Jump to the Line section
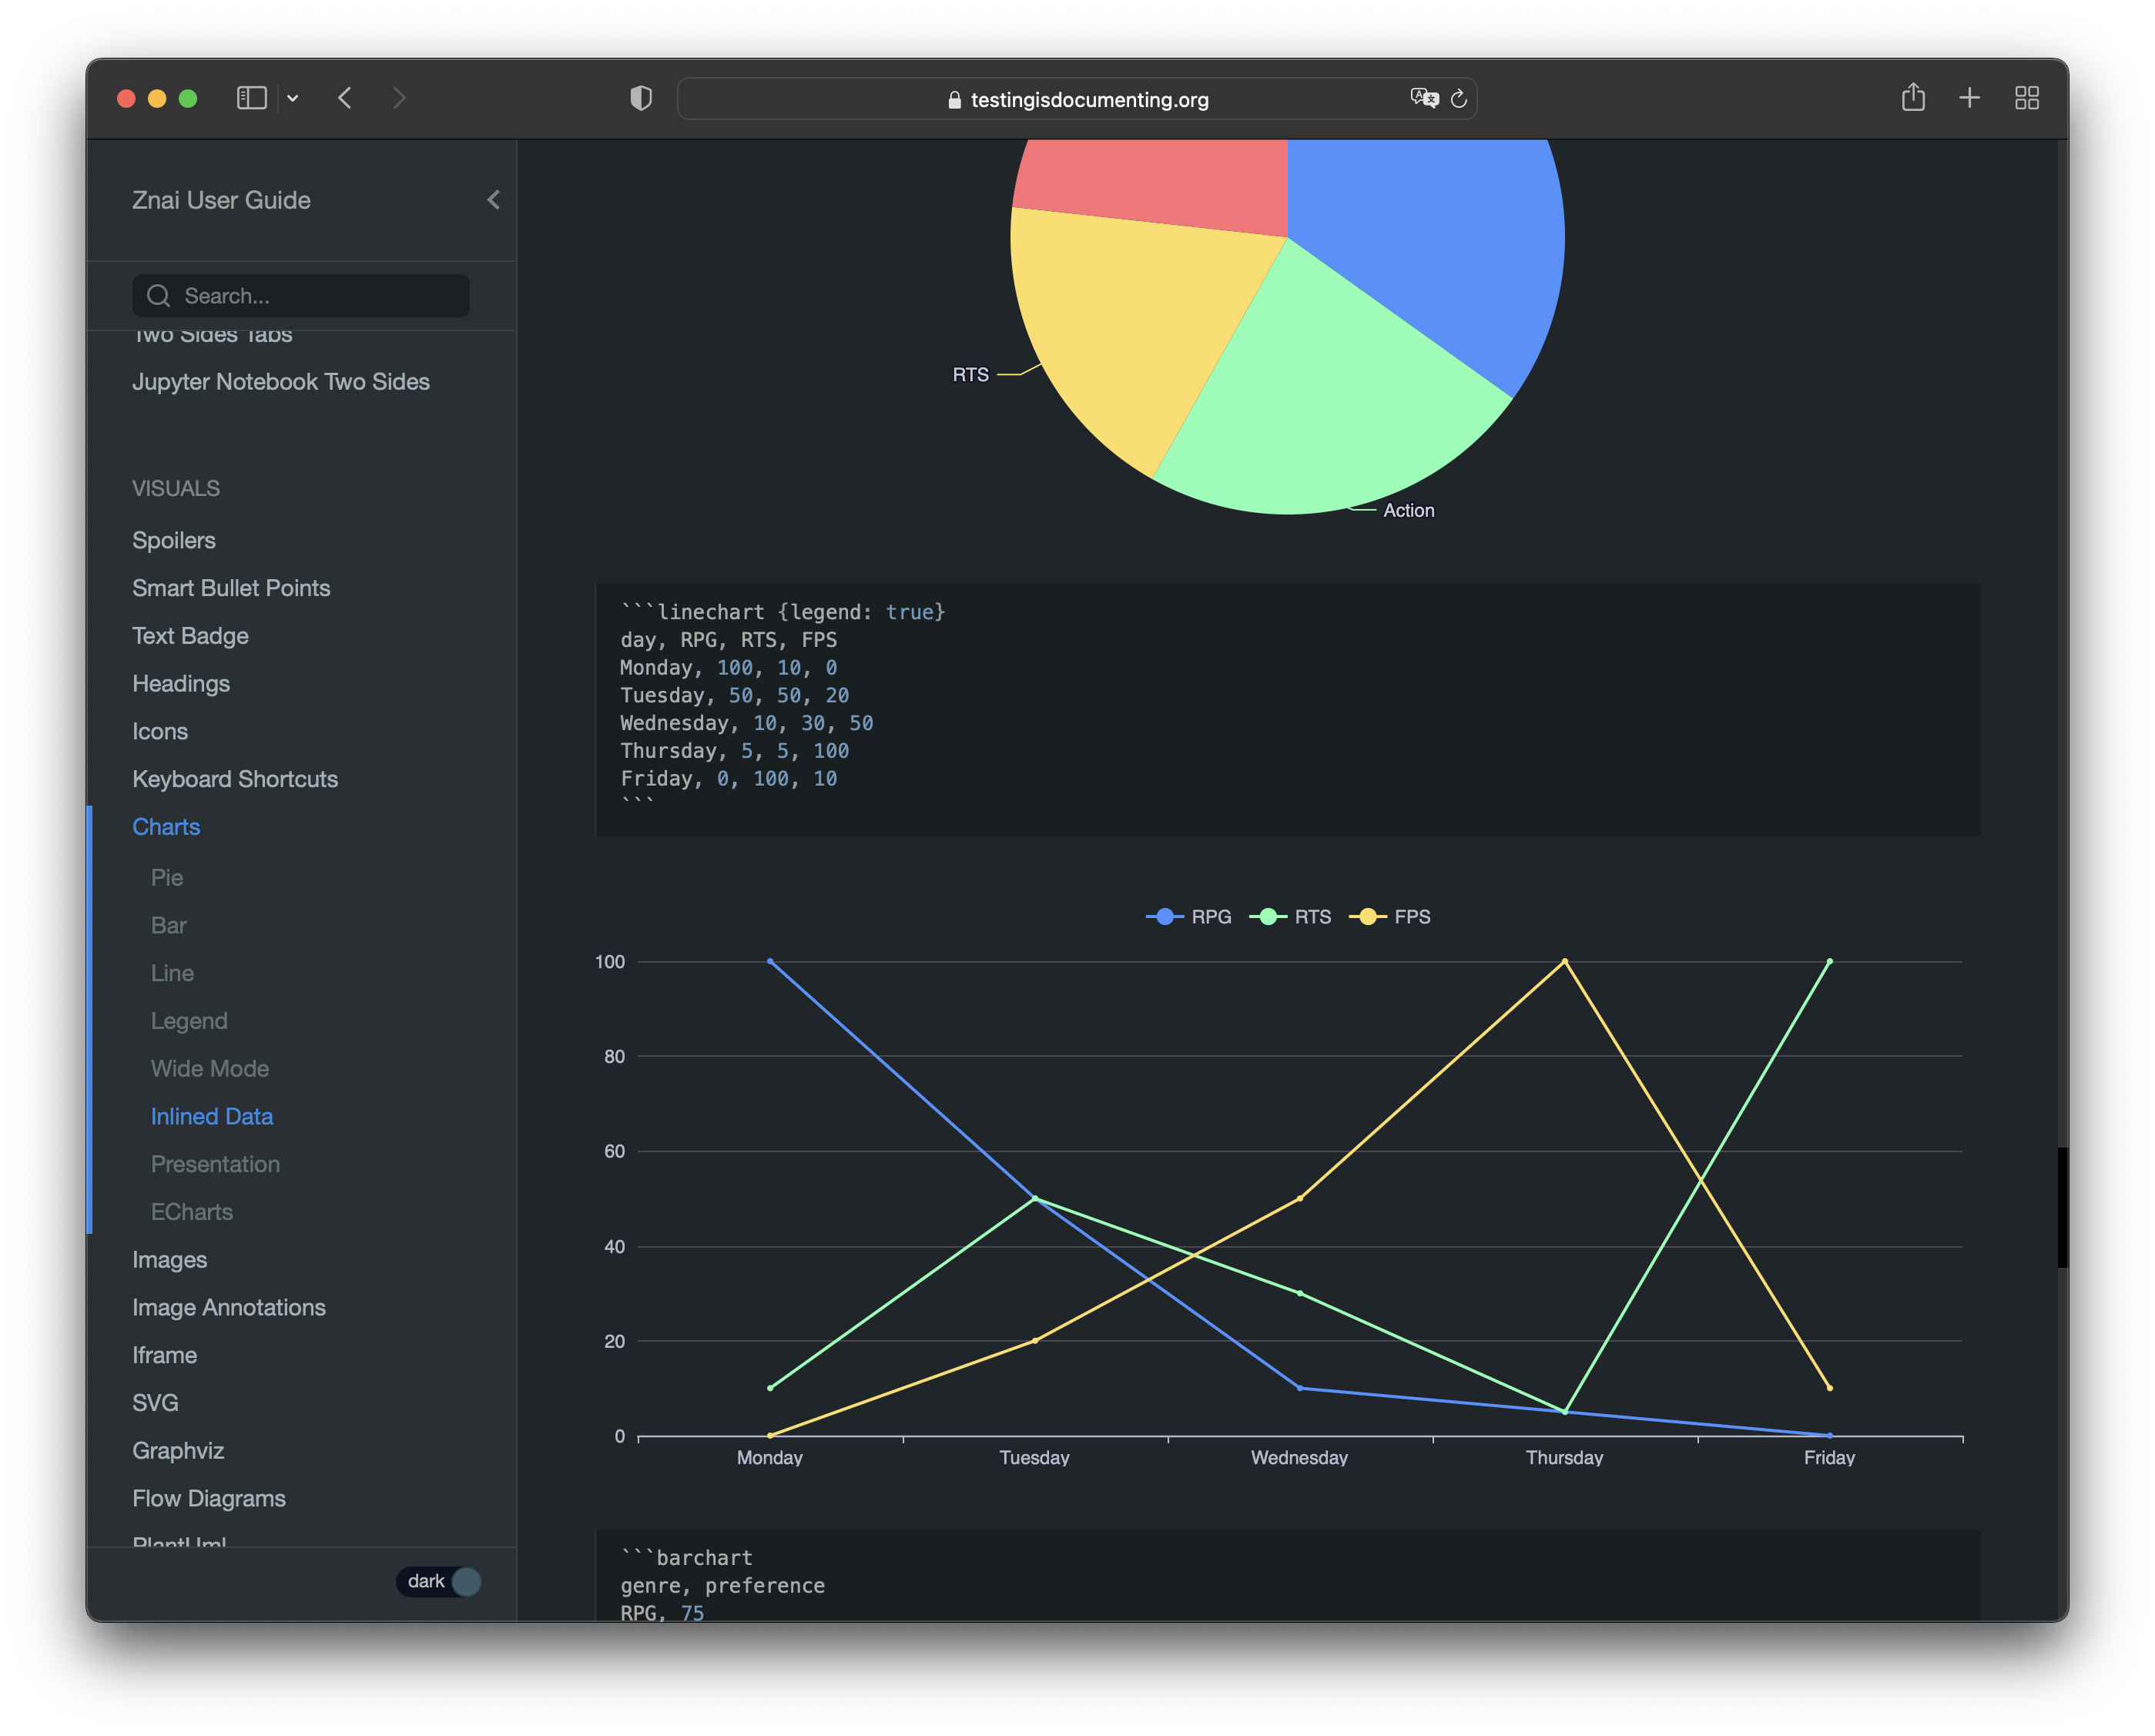Viewport: 2155px width, 1736px height. click(x=172, y=973)
